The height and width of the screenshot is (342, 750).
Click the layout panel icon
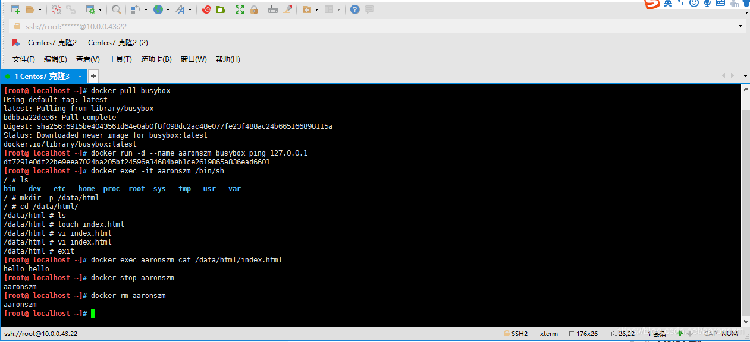(x=329, y=9)
